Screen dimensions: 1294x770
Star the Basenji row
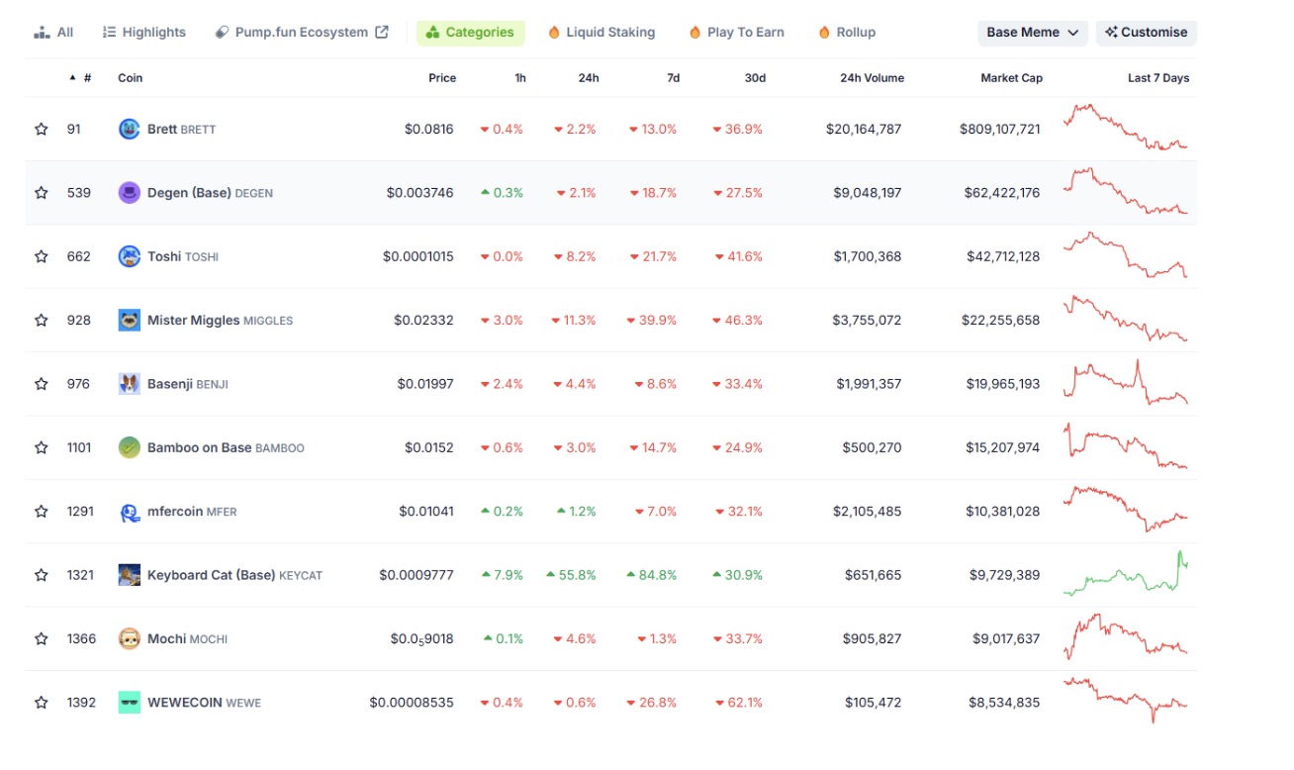click(42, 384)
